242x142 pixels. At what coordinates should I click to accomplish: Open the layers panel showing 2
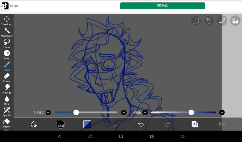tap(194, 124)
